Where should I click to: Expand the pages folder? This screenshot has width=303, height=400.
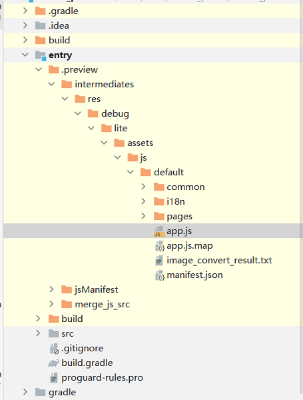coord(143,216)
